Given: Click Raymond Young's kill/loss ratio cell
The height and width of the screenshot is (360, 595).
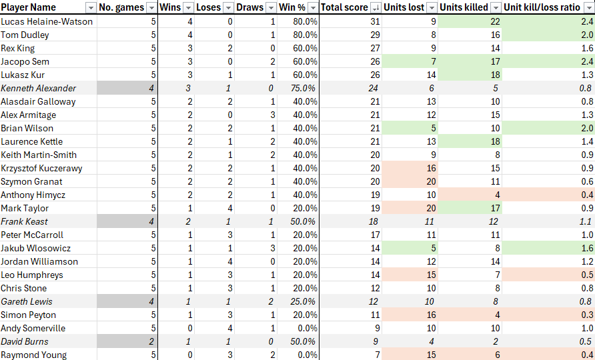Looking at the screenshot, I should [548, 355].
